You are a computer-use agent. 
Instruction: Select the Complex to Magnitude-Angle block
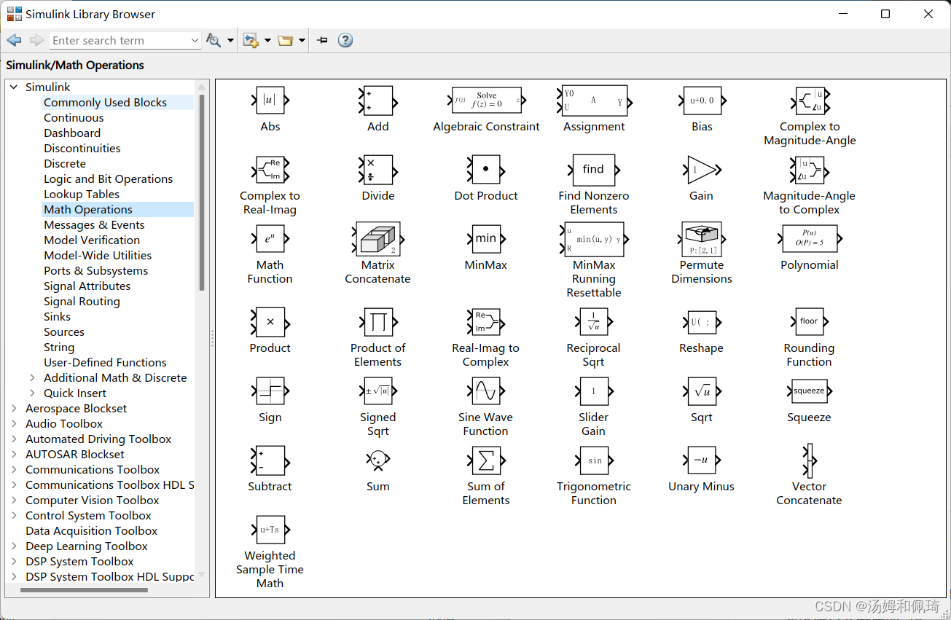809,101
